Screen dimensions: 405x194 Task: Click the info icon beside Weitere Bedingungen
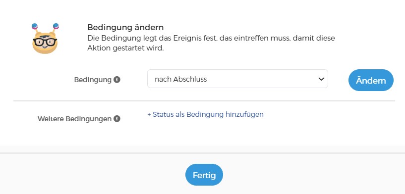[117, 119]
